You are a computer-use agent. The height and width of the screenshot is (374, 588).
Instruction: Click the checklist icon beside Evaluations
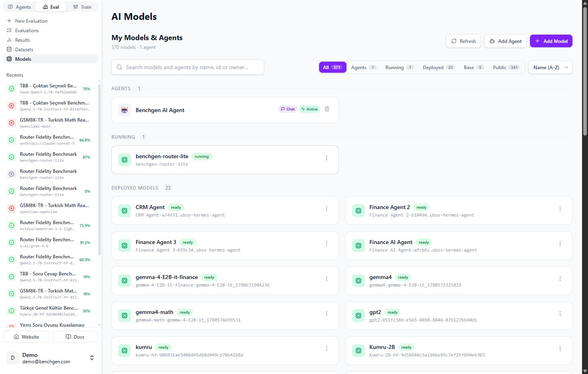(x=9, y=30)
